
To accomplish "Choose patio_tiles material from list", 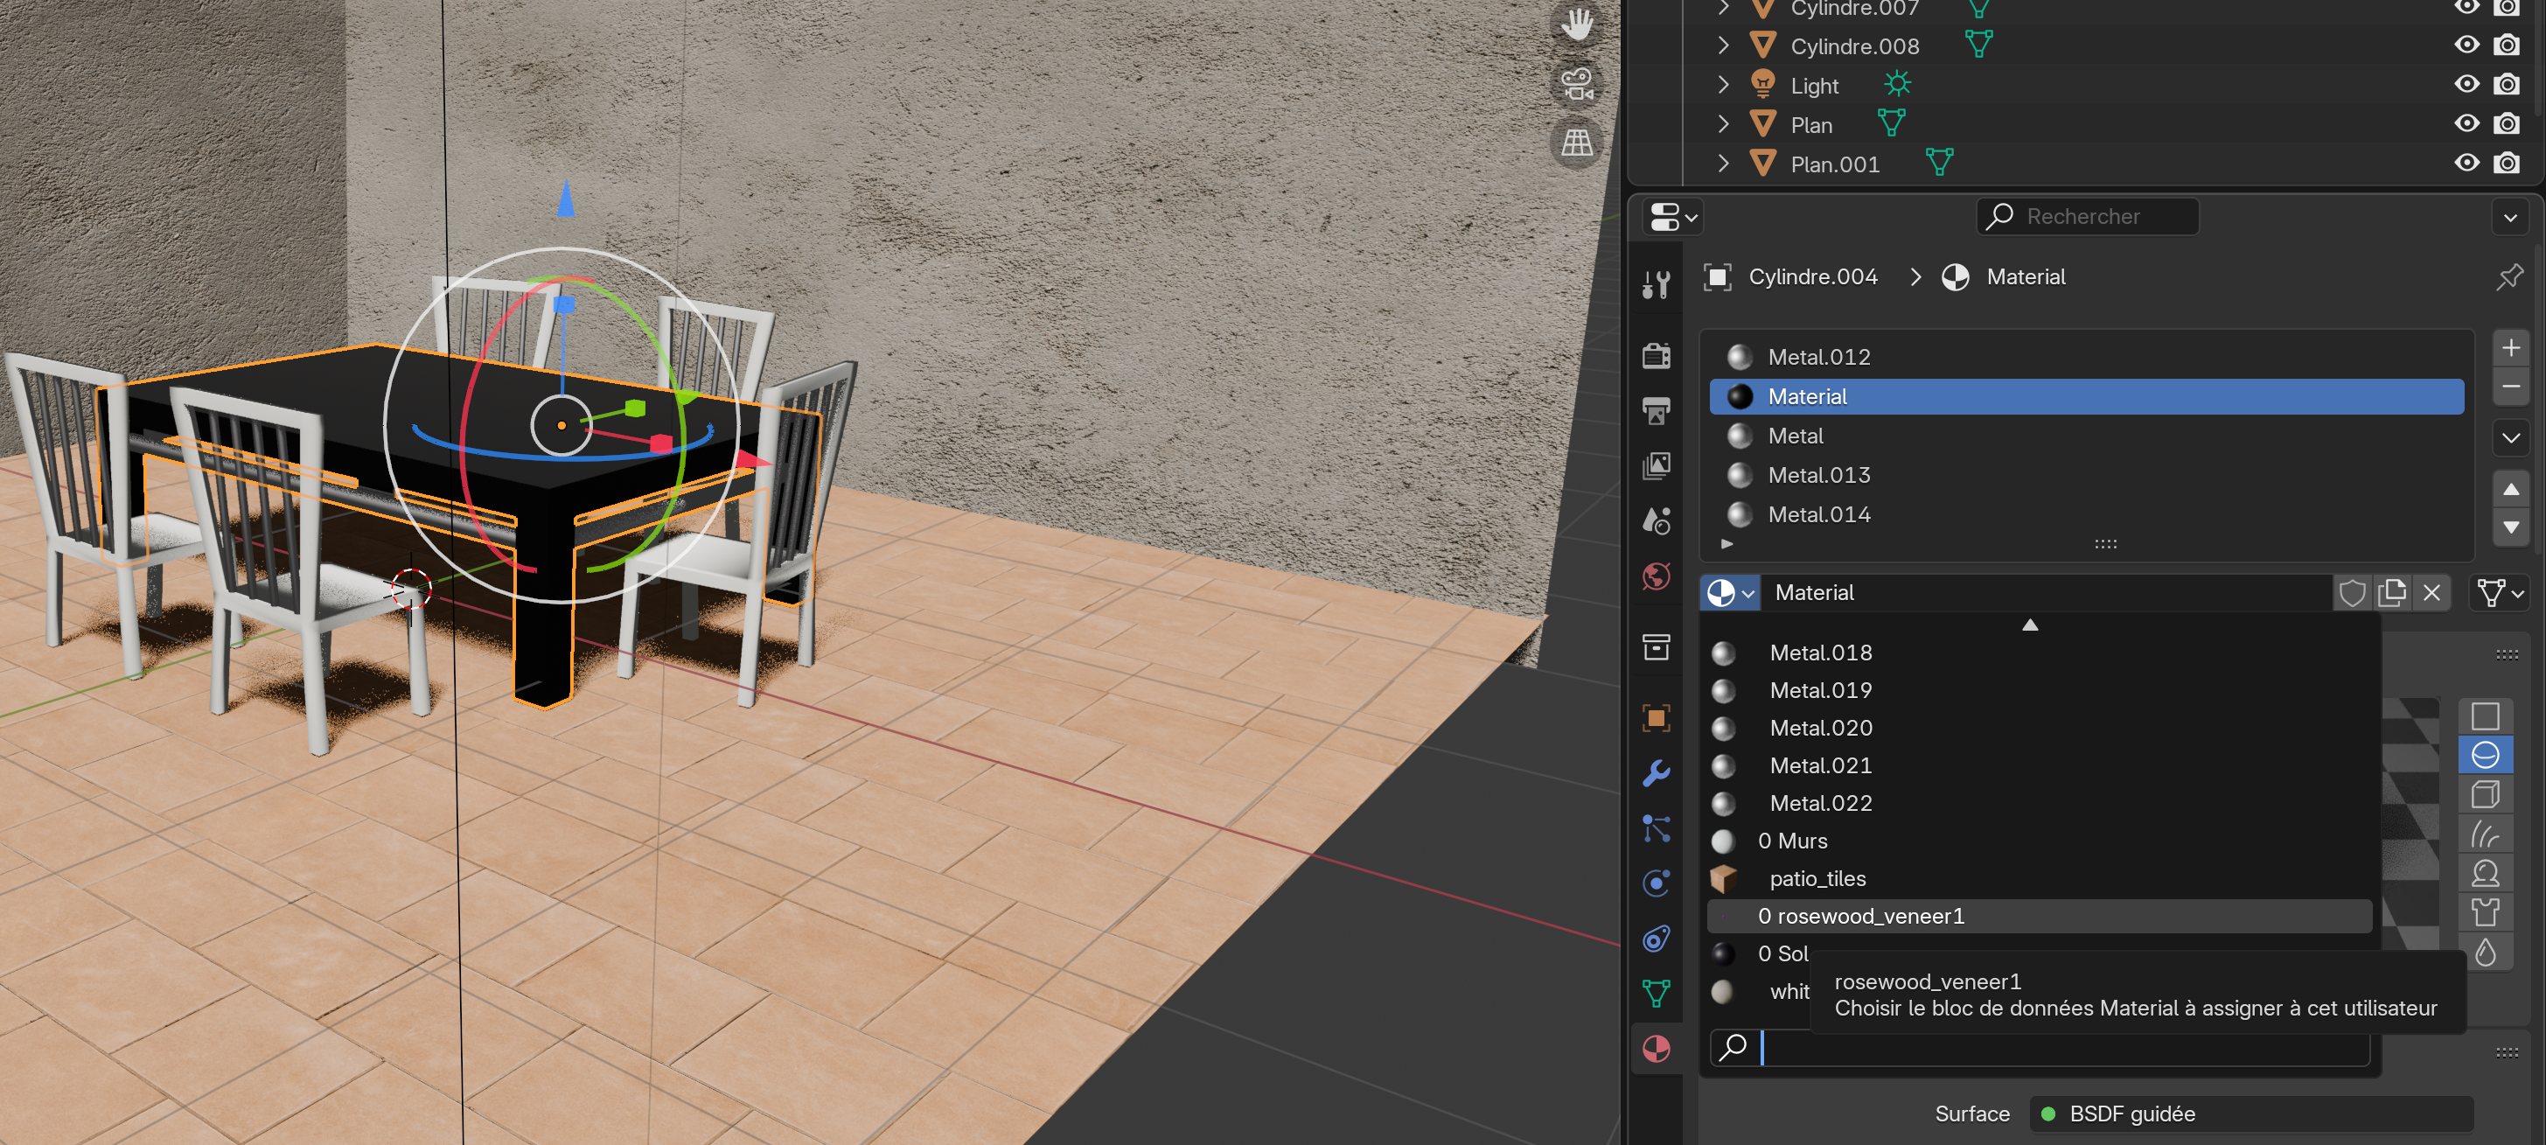I will coord(1817,879).
